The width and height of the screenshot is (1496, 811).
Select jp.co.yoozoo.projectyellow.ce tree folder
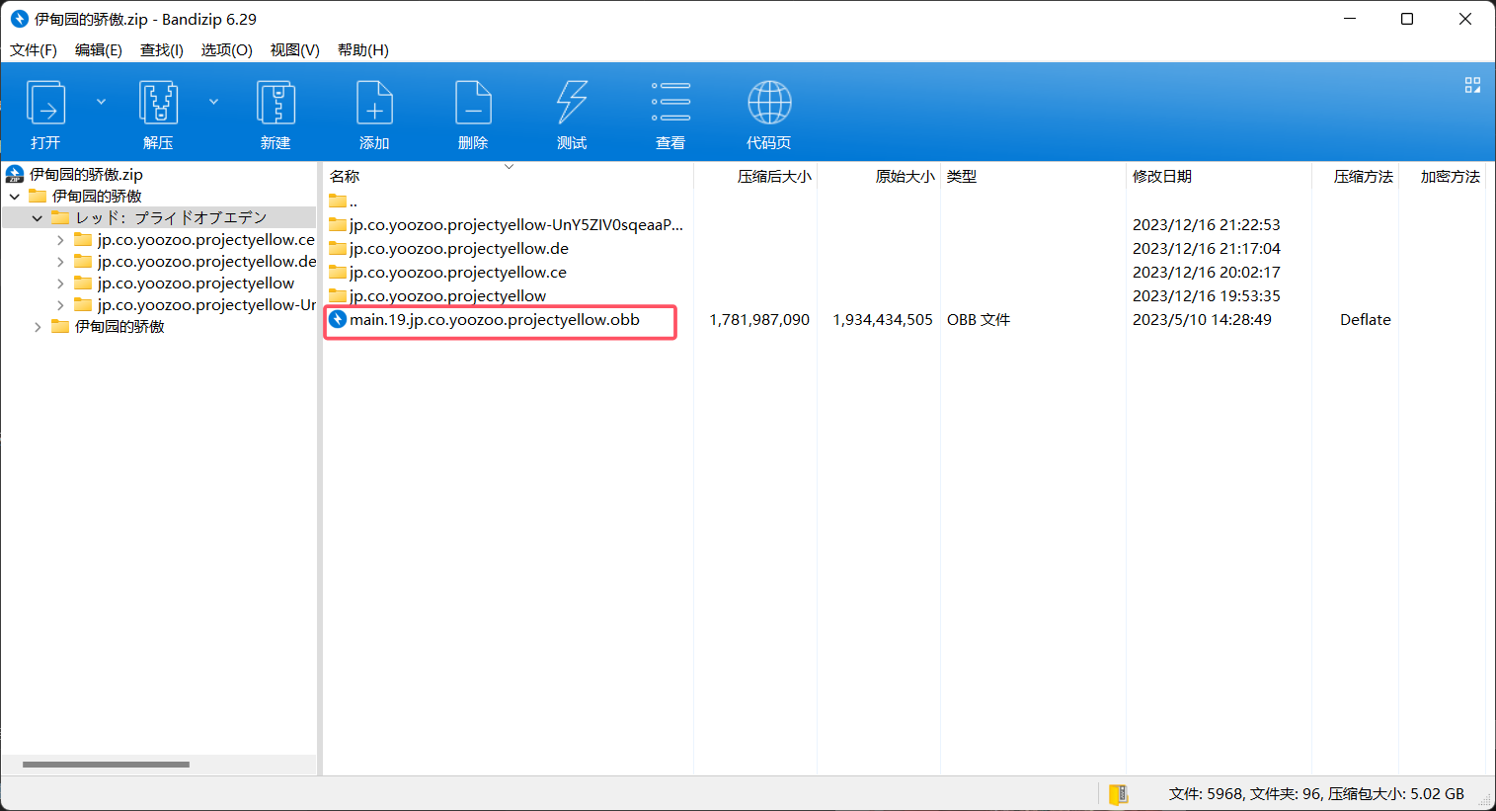(205, 240)
